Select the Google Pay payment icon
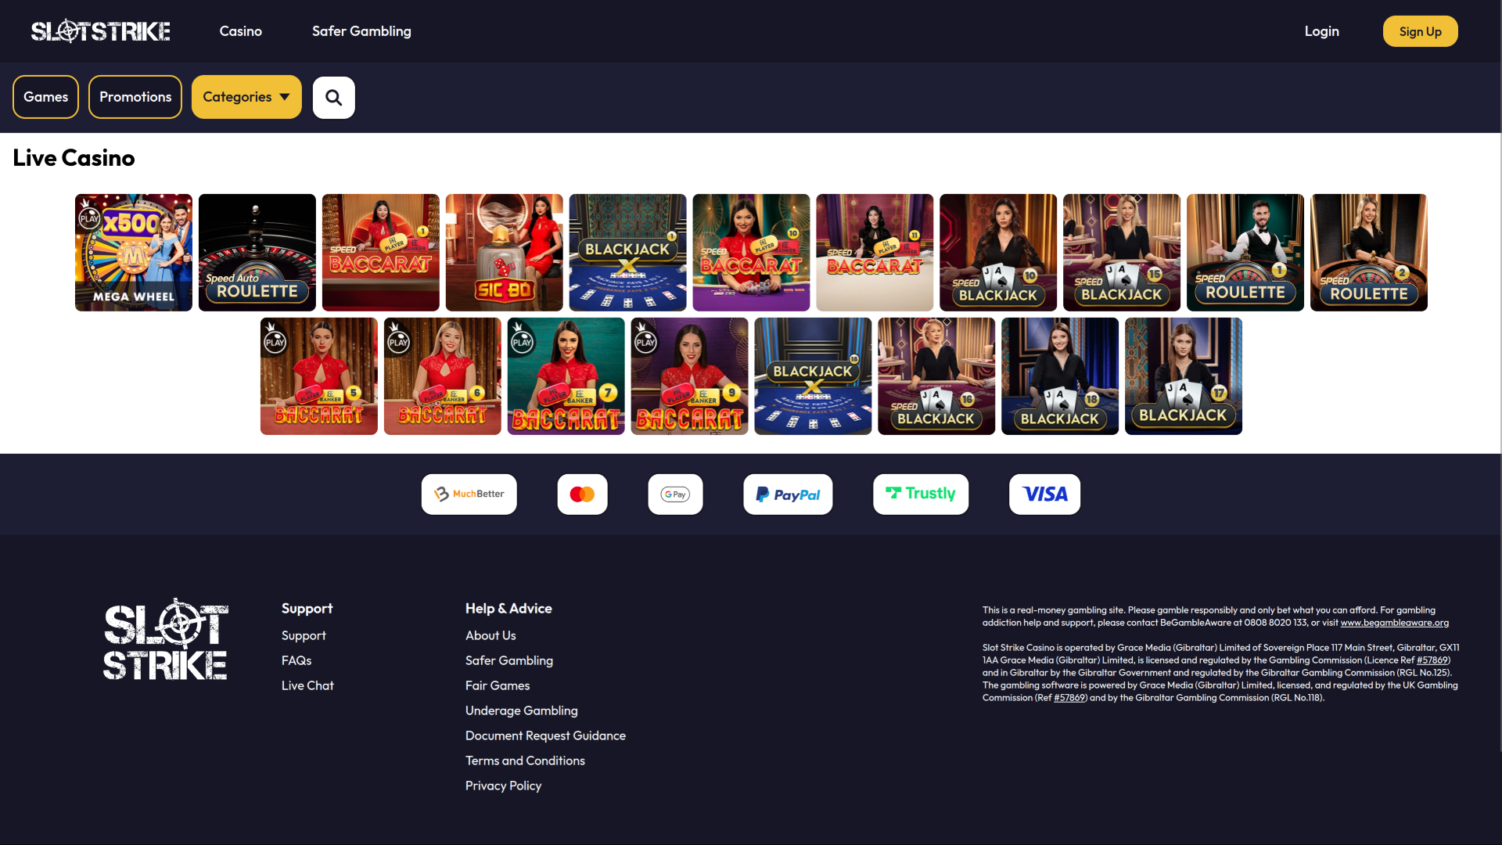1502x845 pixels. pyautogui.click(x=675, y=494)
